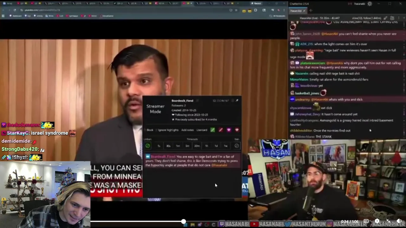The height and width of the screenshot is (228, 406).
Task: Click the purple diamond custom action icon
Action: tap(229, 130)
